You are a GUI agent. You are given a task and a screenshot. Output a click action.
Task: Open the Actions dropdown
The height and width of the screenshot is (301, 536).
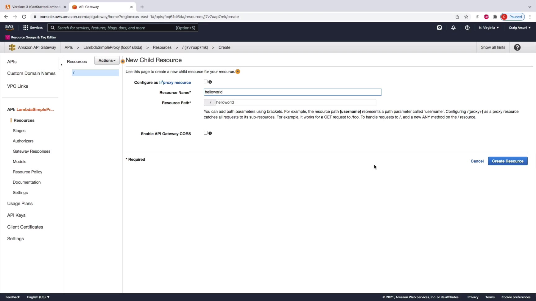[107, 60]
